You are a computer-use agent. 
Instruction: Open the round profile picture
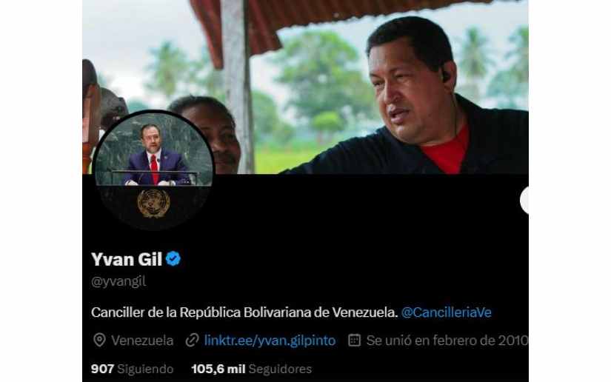(153, 170)
